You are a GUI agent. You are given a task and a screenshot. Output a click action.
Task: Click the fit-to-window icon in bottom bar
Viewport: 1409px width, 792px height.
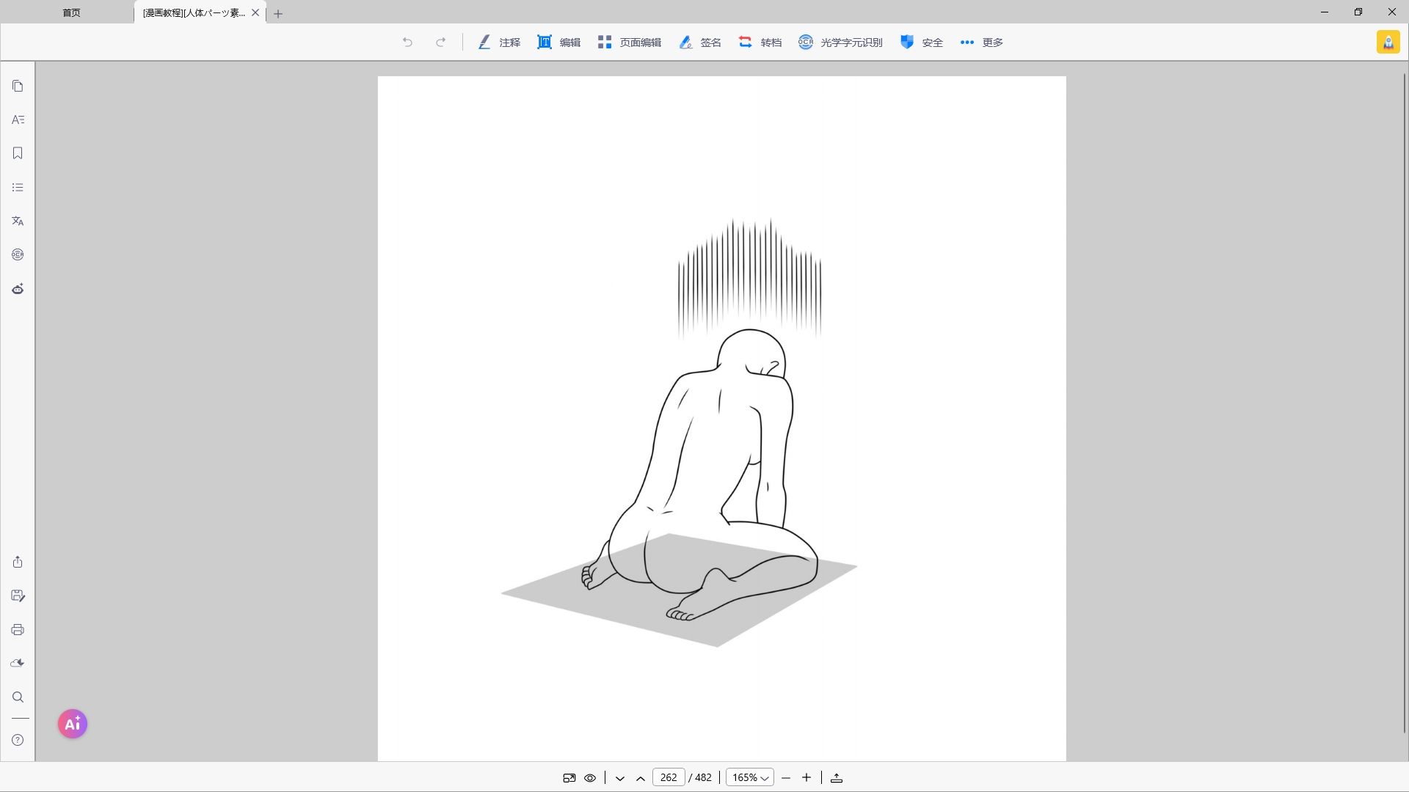pyautogui.click(x=569, y=778)
